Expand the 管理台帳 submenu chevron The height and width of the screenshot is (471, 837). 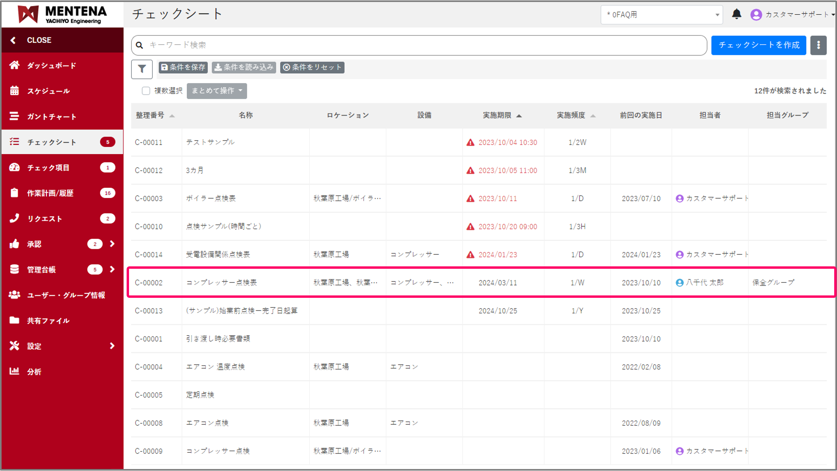click(x=112, y=270)
